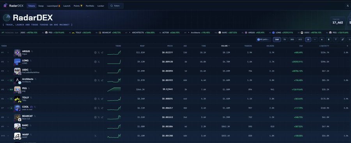
Task: Open the WARP token X link
Action: [x=96, y=136]
